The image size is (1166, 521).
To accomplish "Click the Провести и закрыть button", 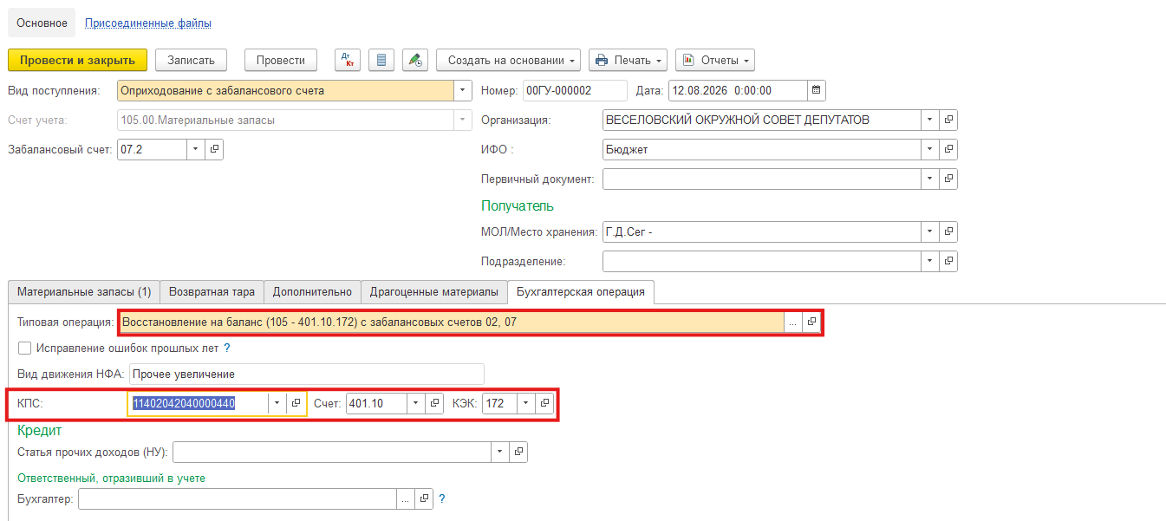I will point(77,60).
